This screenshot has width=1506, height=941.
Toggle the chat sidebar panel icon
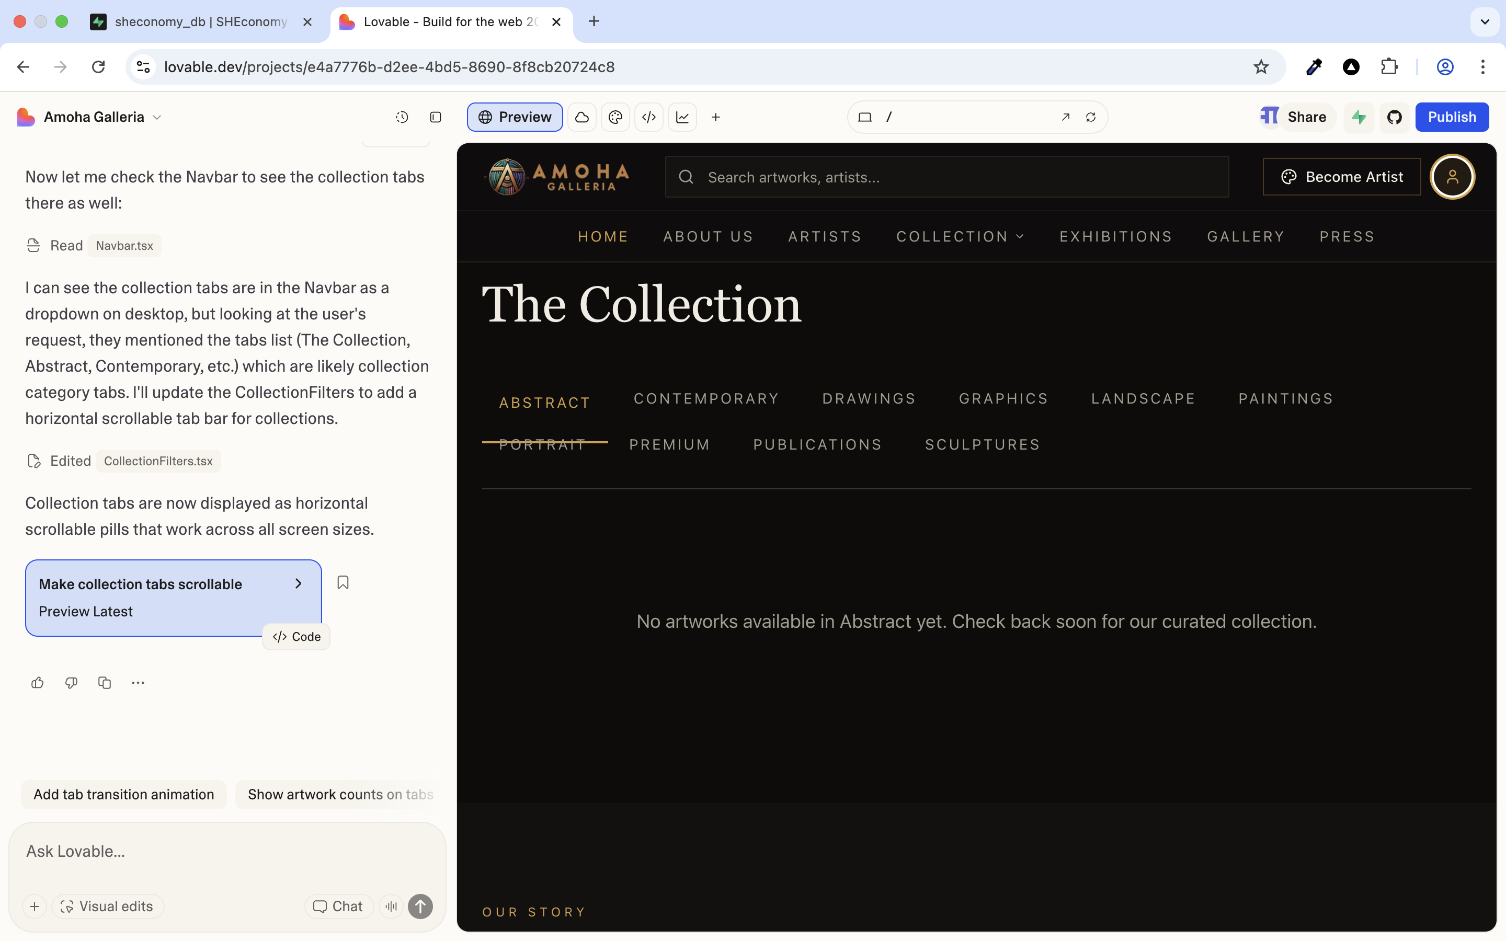coord(436,117)
